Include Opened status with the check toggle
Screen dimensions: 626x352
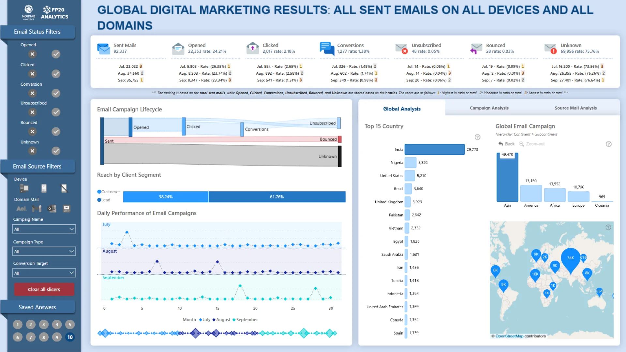(56, 54)
